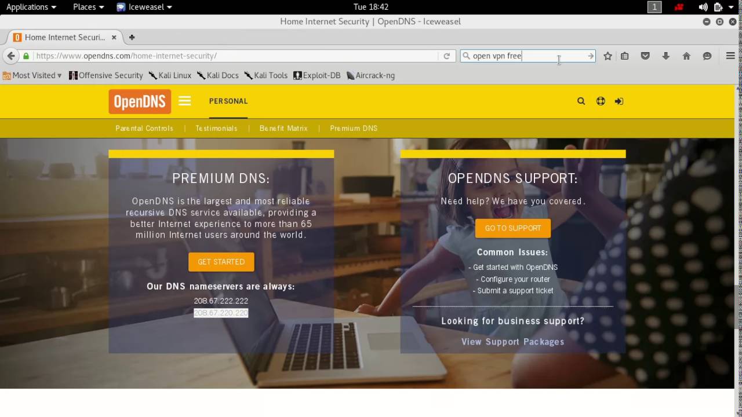Click the OPENDNS SUPPORT: heading
Image resolution: width=742 pixels, height=417 pixels.
(513, 178)
